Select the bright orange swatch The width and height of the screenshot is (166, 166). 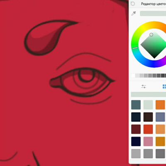coord(160,105)
